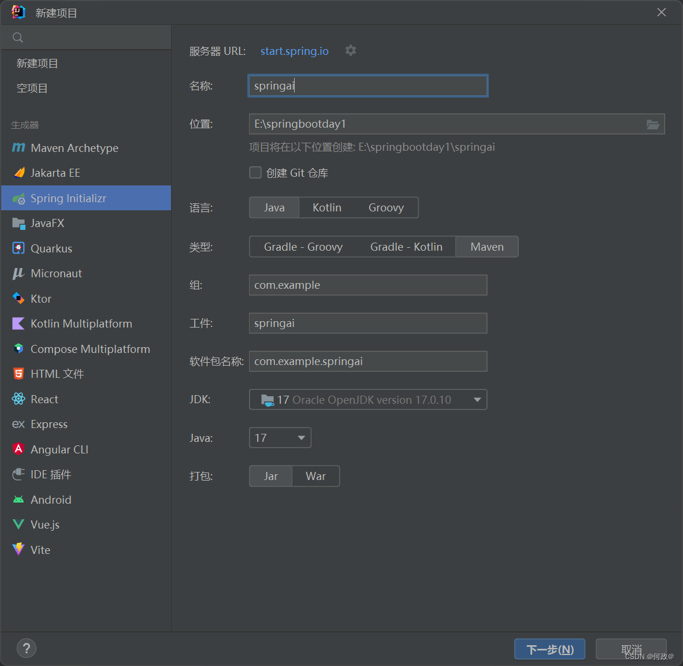Select Compose Multiplatform generator entry
Image resolution: width=683 pixels, height=666 pixels.
point(86,349)
